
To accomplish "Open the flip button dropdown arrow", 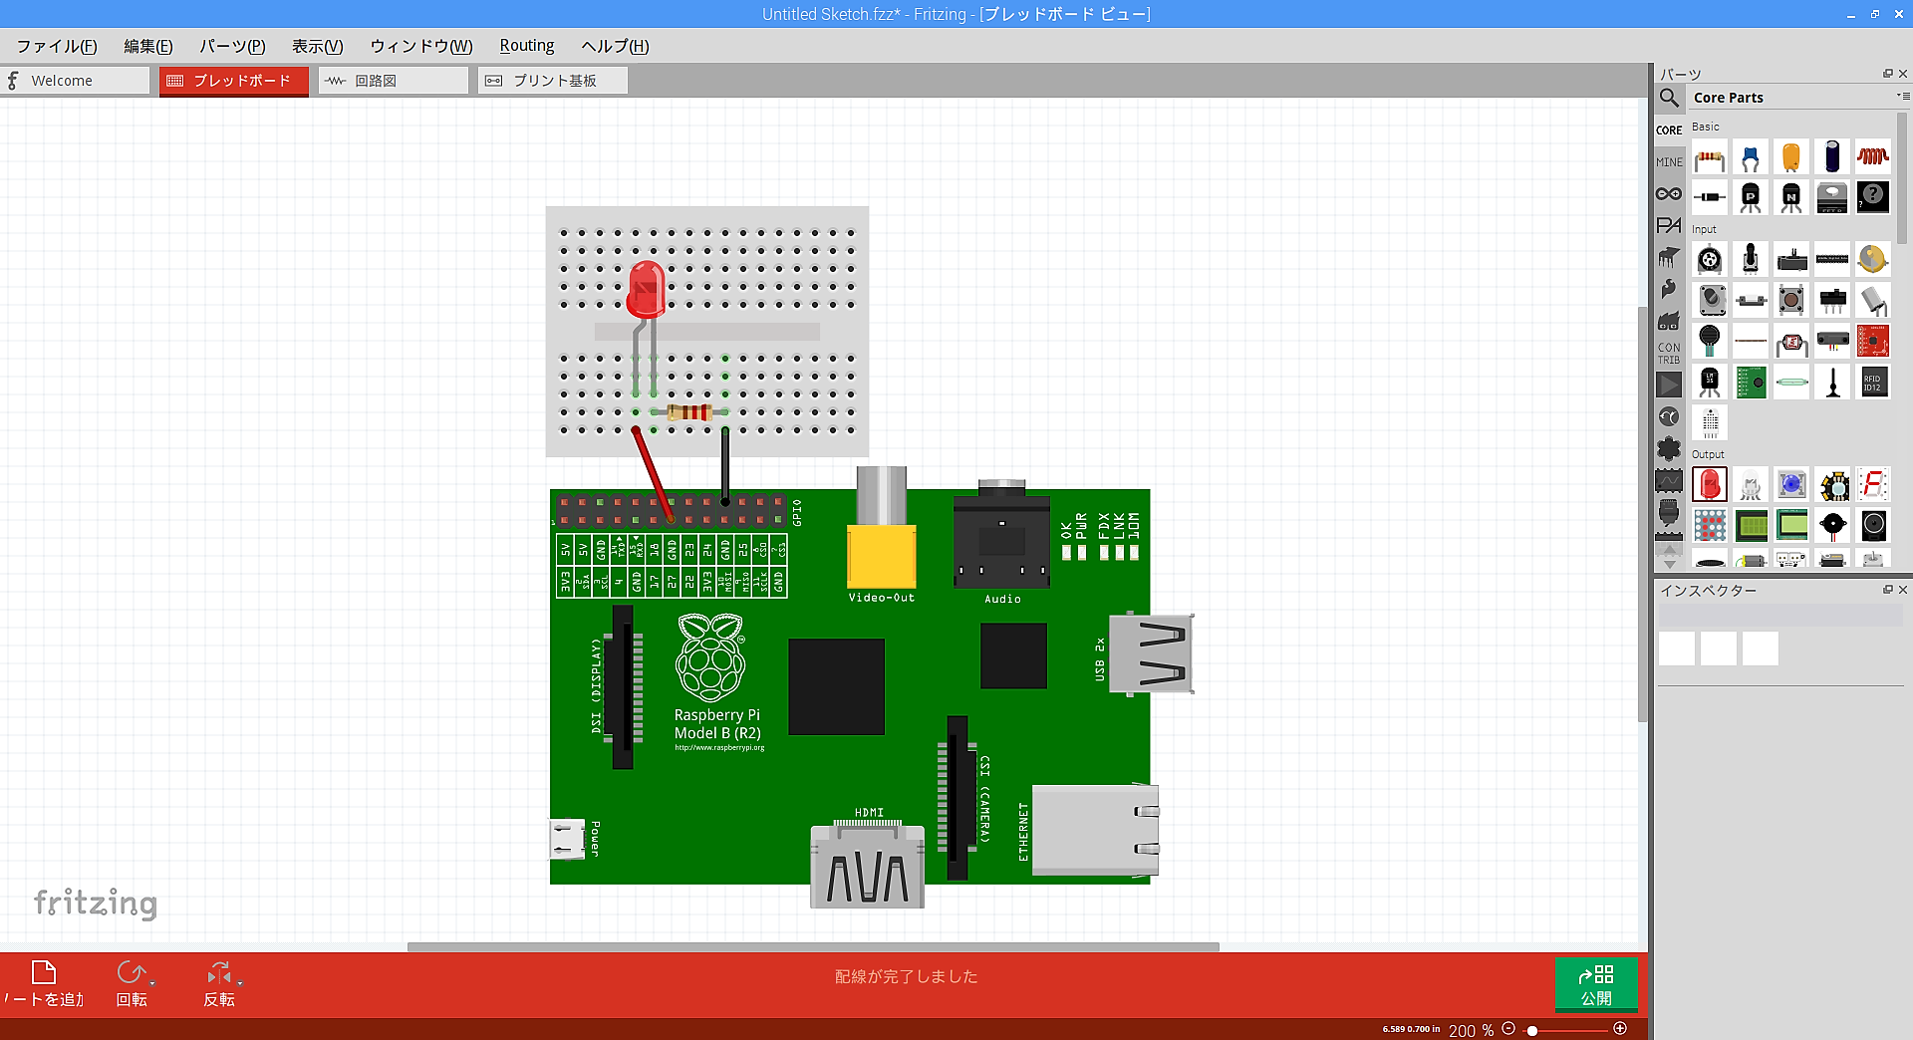I will coord(240,983).
